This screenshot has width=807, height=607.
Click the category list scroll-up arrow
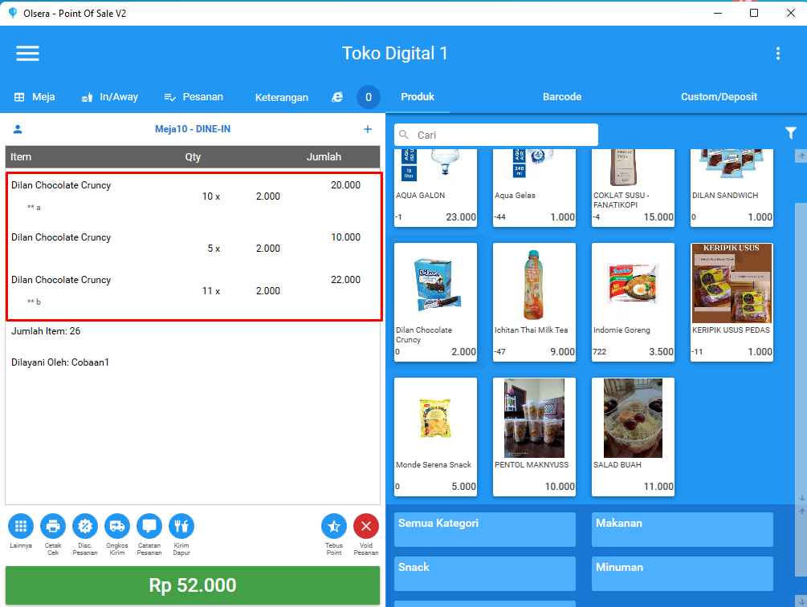(801, 511)
